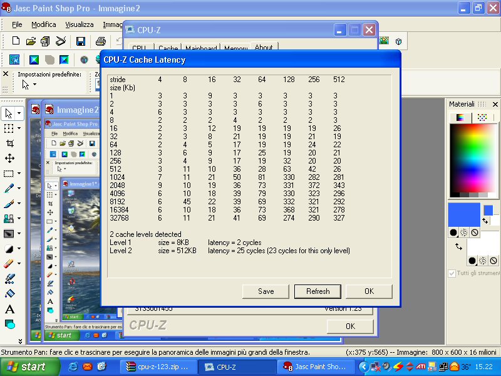The width and height of the screenshot is (501, 376).
Task: Expand the Eraser tool flyout arrow
Action: coord(19,263)
